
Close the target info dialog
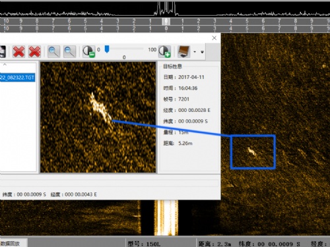click(214, 38)
